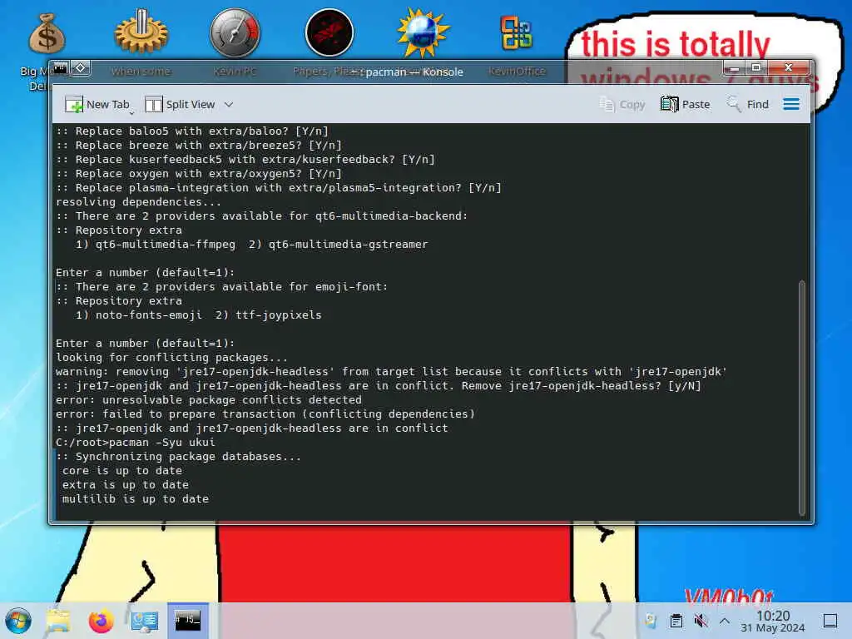This screenshot has width=852, height=639.
Task: Click '1) noto-fonts-emoji' provider text
Action: click(x=139, y=315)
